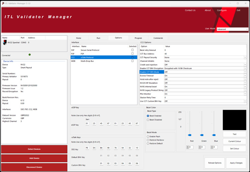Click the Red bezel colour slider
This screenshot has height=172, width=250.
tap(190, 135)
